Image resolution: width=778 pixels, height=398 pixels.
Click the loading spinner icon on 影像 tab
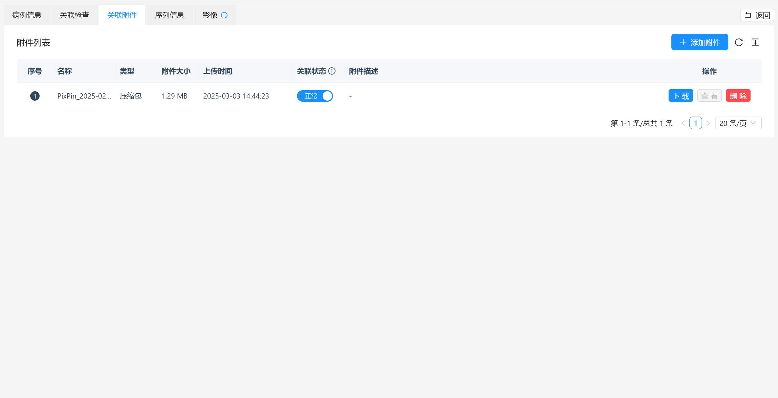pyautogui.click(x=224, y=15)
